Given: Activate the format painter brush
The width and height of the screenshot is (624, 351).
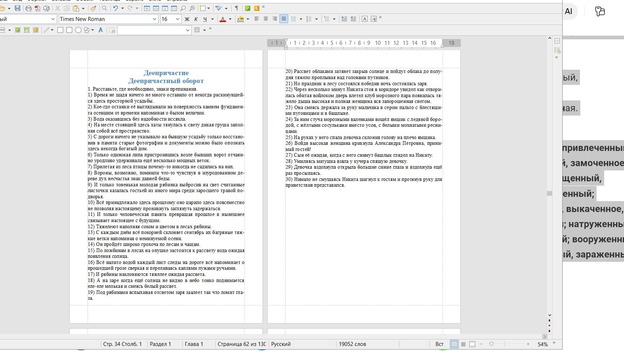Looking at the screenshot, I should click(93, 8).
